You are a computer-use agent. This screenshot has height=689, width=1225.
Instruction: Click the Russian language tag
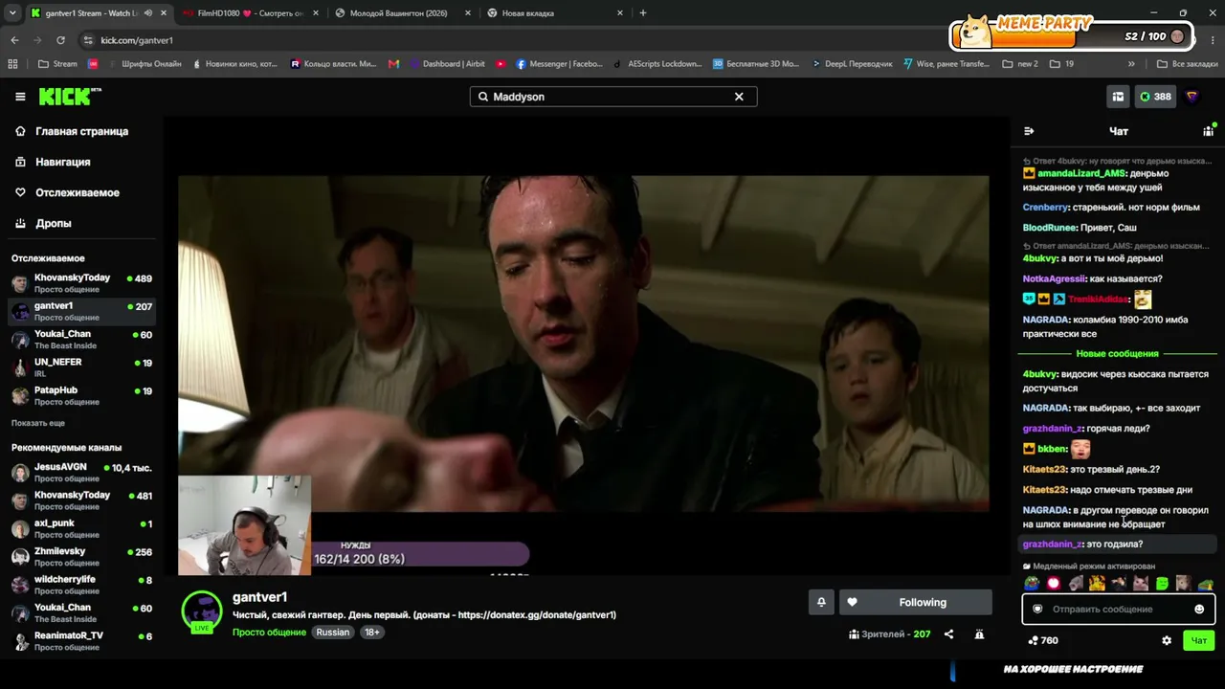coord(333,633)
